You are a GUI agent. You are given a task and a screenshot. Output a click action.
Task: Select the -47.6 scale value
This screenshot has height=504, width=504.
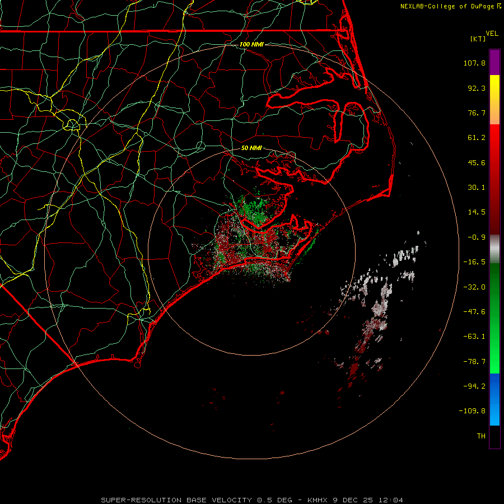pos(474,312)
